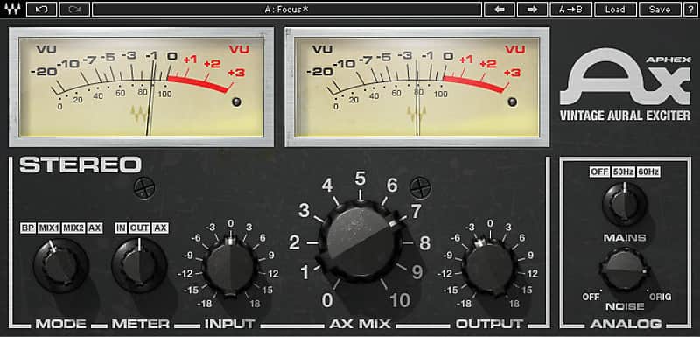The height and width of the screenshot is (337, 700).
Task: Click the '5' mark on AX Mix dial
Action: (x=360, y=179)
